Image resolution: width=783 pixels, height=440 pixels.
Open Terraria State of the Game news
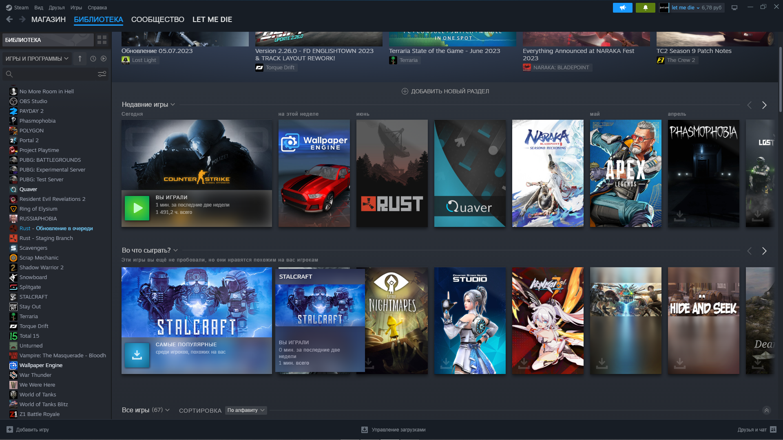pos(445,51)
